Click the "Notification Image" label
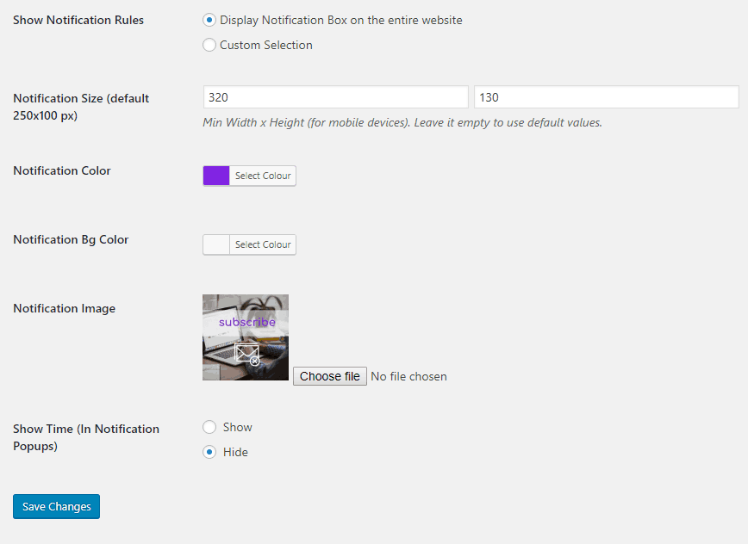The height and width of the screenshot is (544, 748). 64,307
